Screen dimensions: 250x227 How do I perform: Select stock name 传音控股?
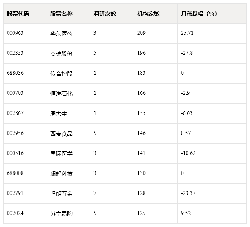(61, 74)
